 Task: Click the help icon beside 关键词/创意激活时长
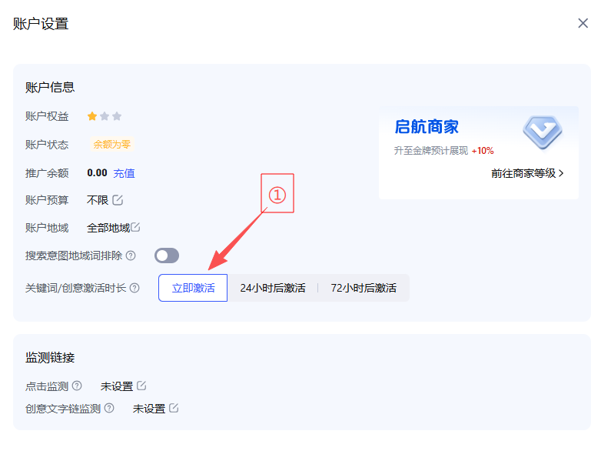point(134,288)
